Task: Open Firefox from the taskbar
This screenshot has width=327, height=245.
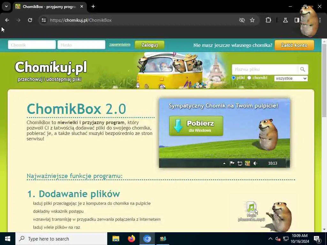Action: [x=131, y=239]
